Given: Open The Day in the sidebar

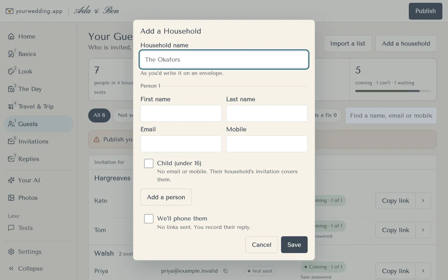Looking at the screenshot, I should pos(38,89).
